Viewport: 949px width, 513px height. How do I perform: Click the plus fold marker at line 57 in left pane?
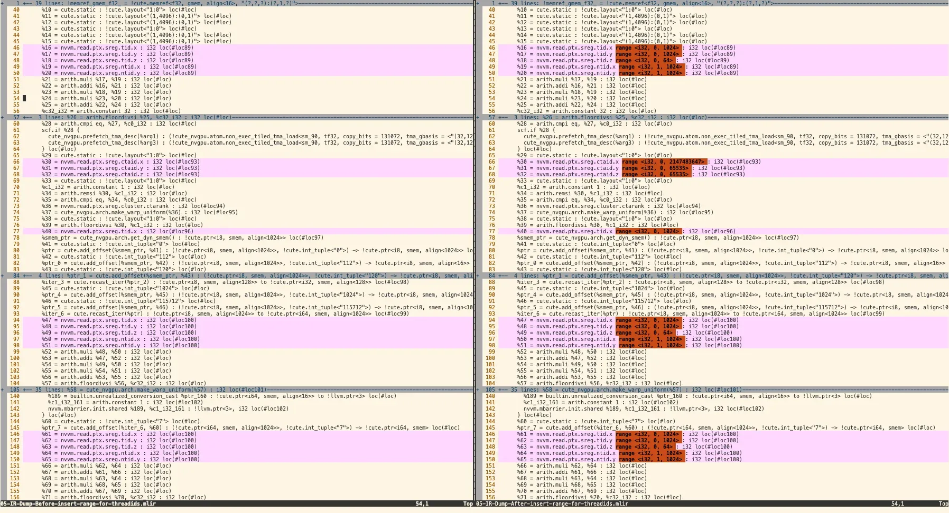pos(3,117)
